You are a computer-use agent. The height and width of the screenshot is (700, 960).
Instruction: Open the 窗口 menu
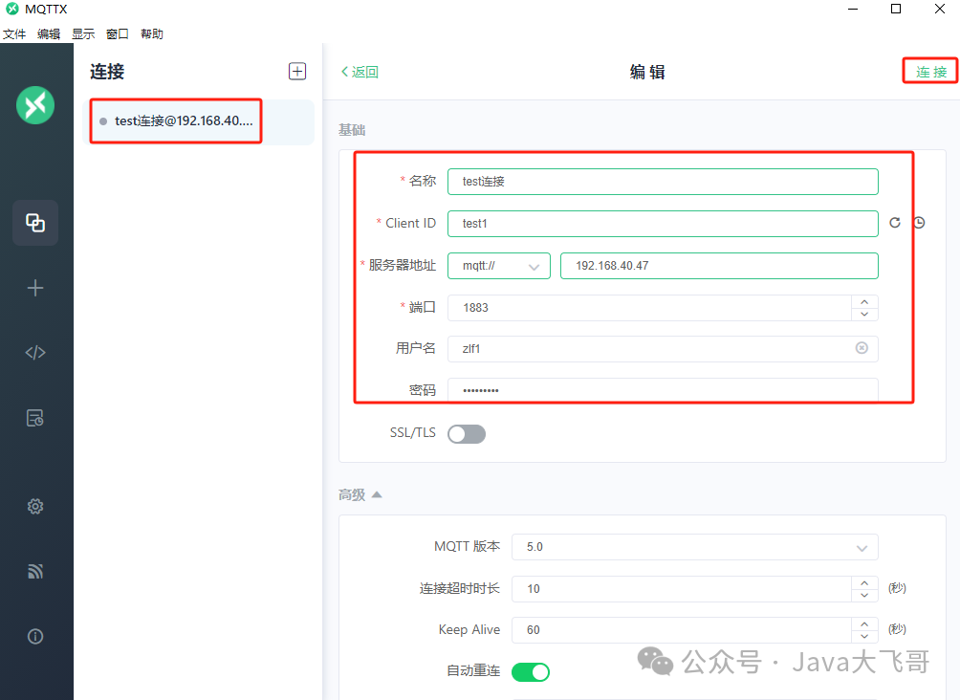118,34
